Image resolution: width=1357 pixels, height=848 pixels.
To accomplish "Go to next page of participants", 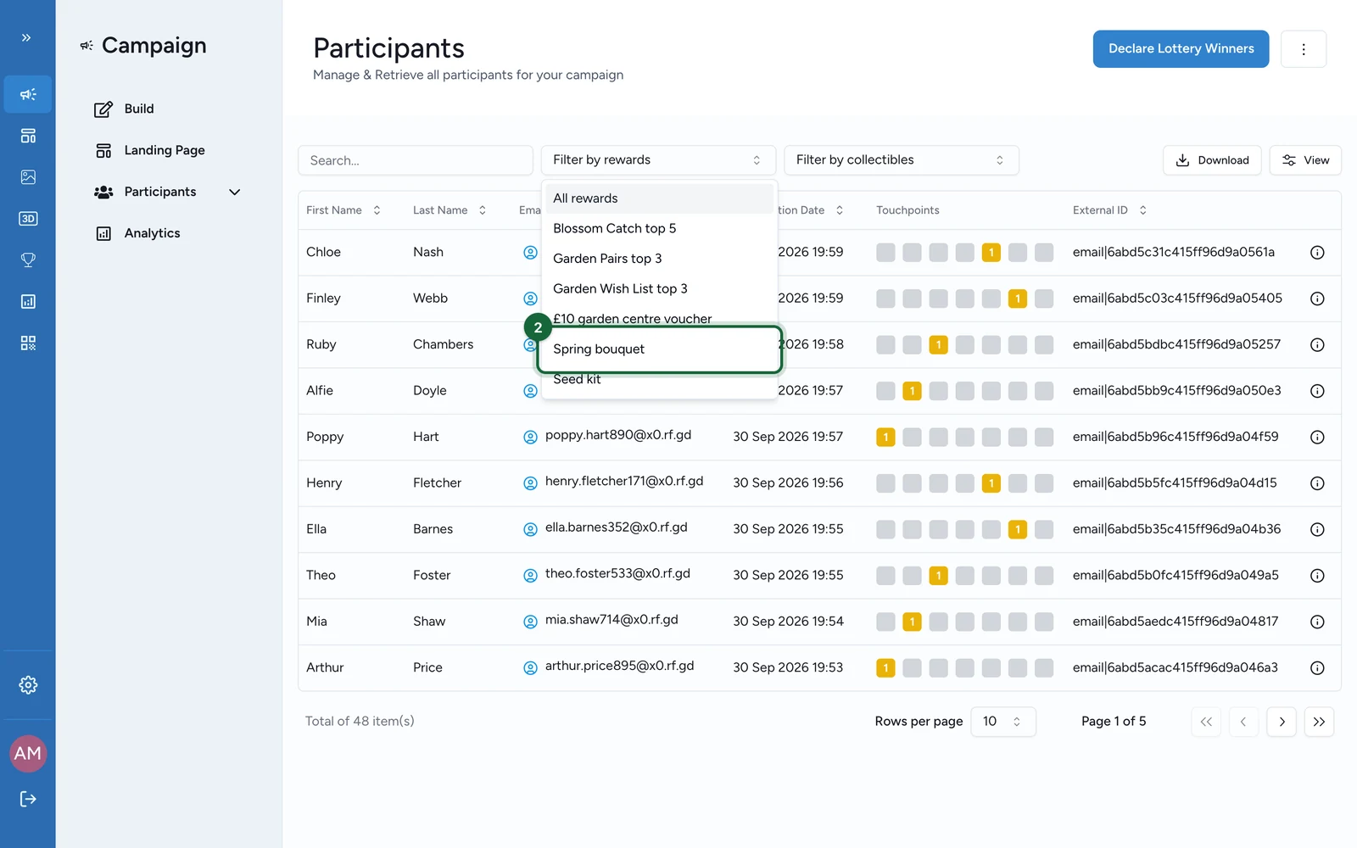I will point(1282,722).
